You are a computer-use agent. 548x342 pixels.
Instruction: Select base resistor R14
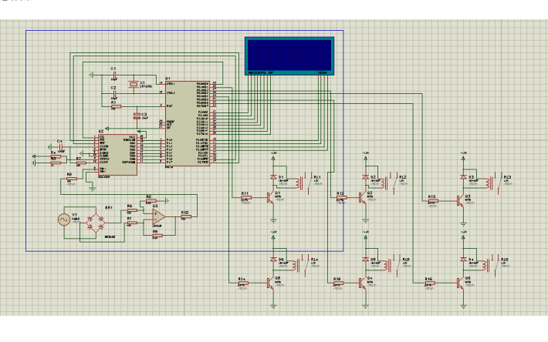click(x=243, y=283)
